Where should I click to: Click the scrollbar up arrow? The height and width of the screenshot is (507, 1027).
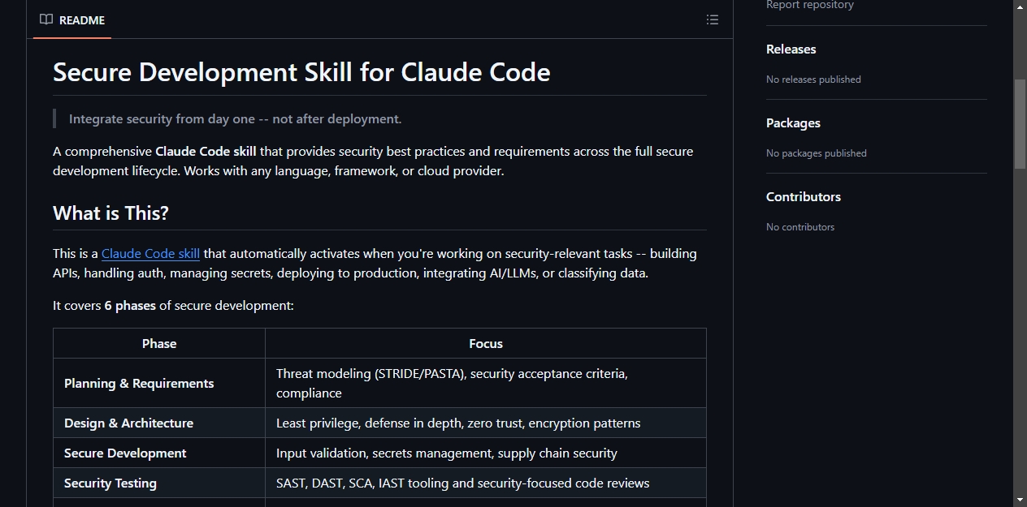1020,6
